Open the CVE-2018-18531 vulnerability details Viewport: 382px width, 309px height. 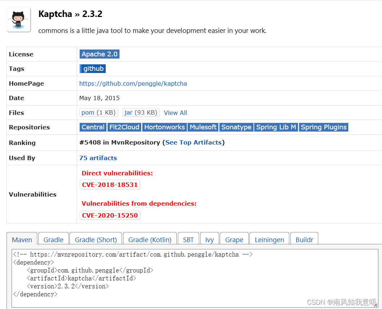click(x=110, y=184)
